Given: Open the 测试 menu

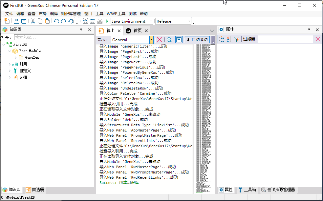Looking at the screenshot, I should (133, 14).
